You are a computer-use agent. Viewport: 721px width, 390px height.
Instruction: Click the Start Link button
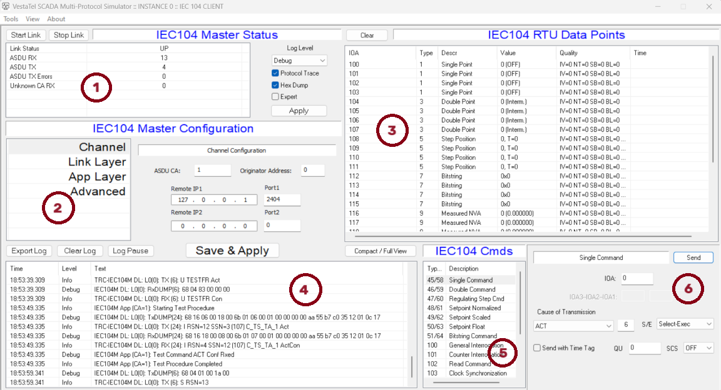pyautogui.click(x=26, y=35)
